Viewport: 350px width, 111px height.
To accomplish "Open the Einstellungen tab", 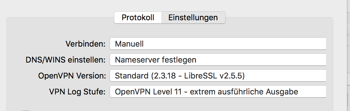I will tap(193, 17).
